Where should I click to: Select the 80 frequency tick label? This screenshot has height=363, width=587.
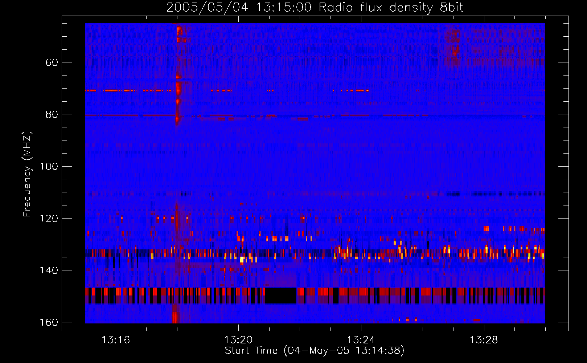(x=52, y=114)
